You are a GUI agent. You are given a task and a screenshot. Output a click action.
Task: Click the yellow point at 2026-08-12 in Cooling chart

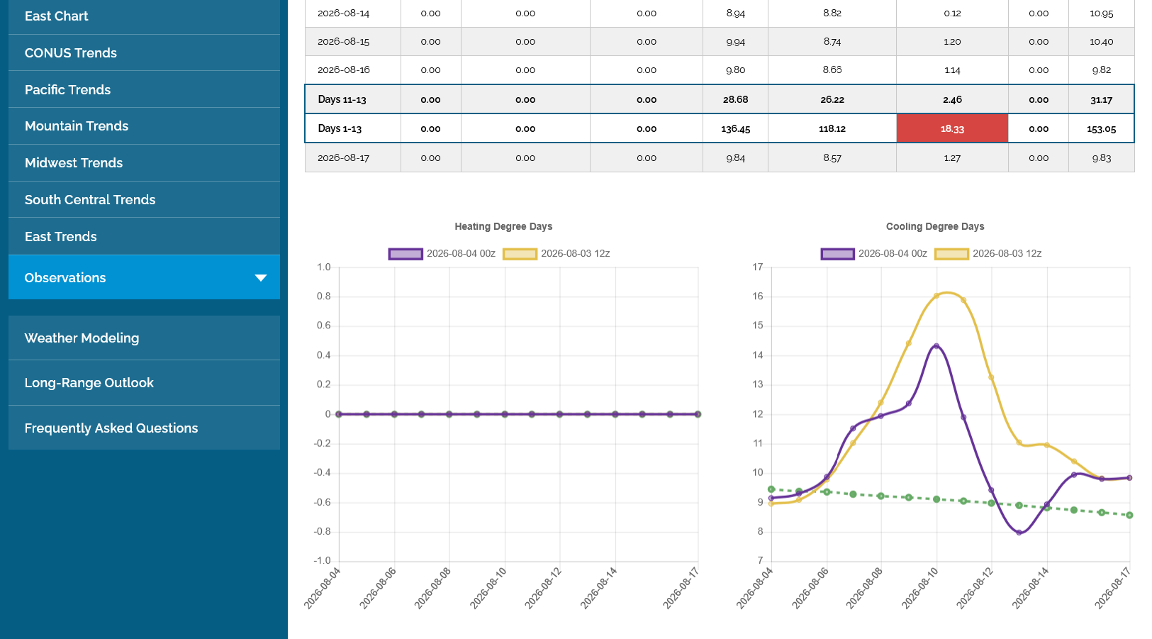point(991,377)
